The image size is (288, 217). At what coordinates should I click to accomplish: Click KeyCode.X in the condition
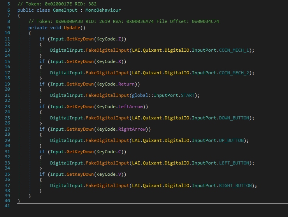[109, 61]
